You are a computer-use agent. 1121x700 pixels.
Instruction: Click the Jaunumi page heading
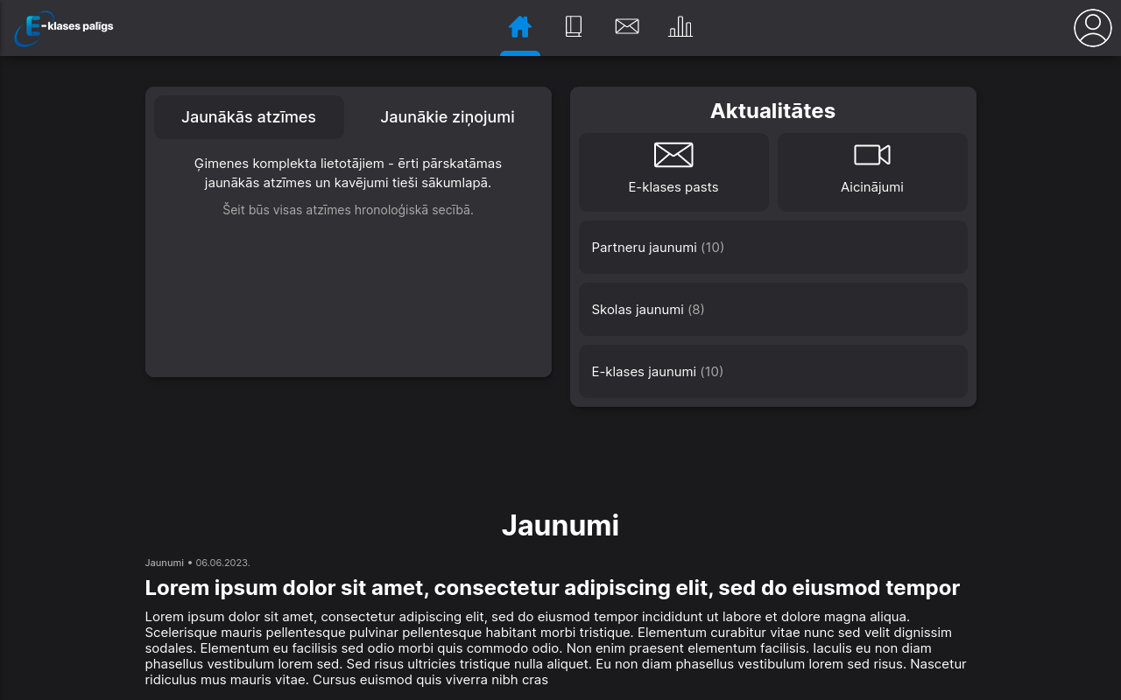pyautogui.click(x=560, y=525)
